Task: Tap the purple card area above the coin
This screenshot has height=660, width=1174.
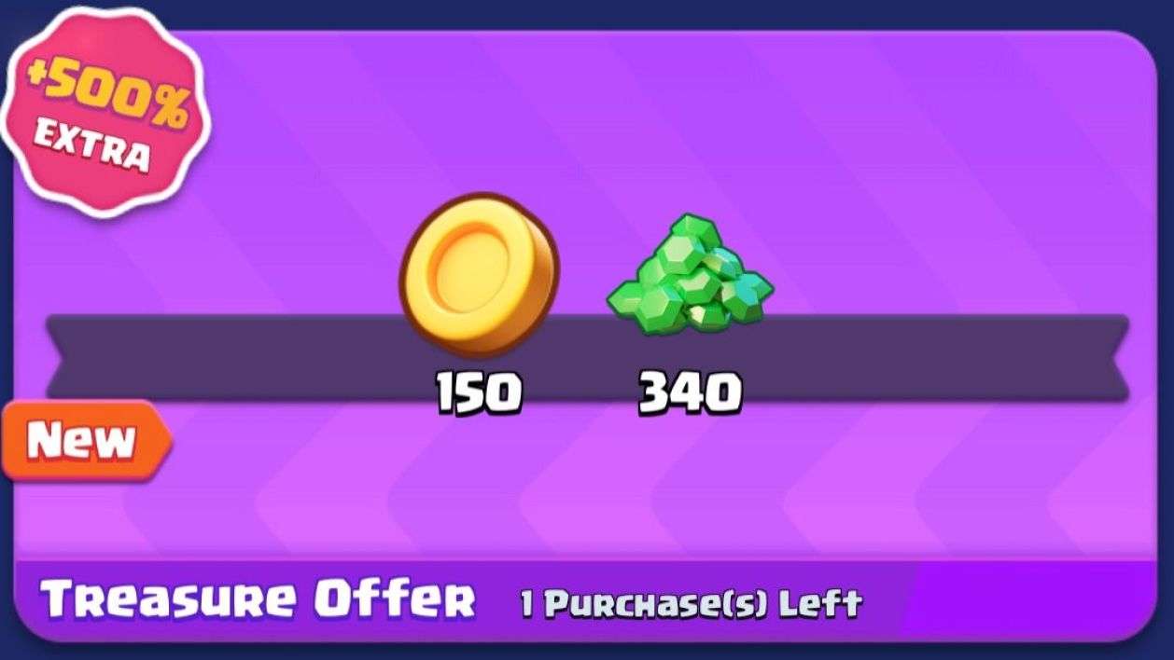Action: [x=480, y=121]
